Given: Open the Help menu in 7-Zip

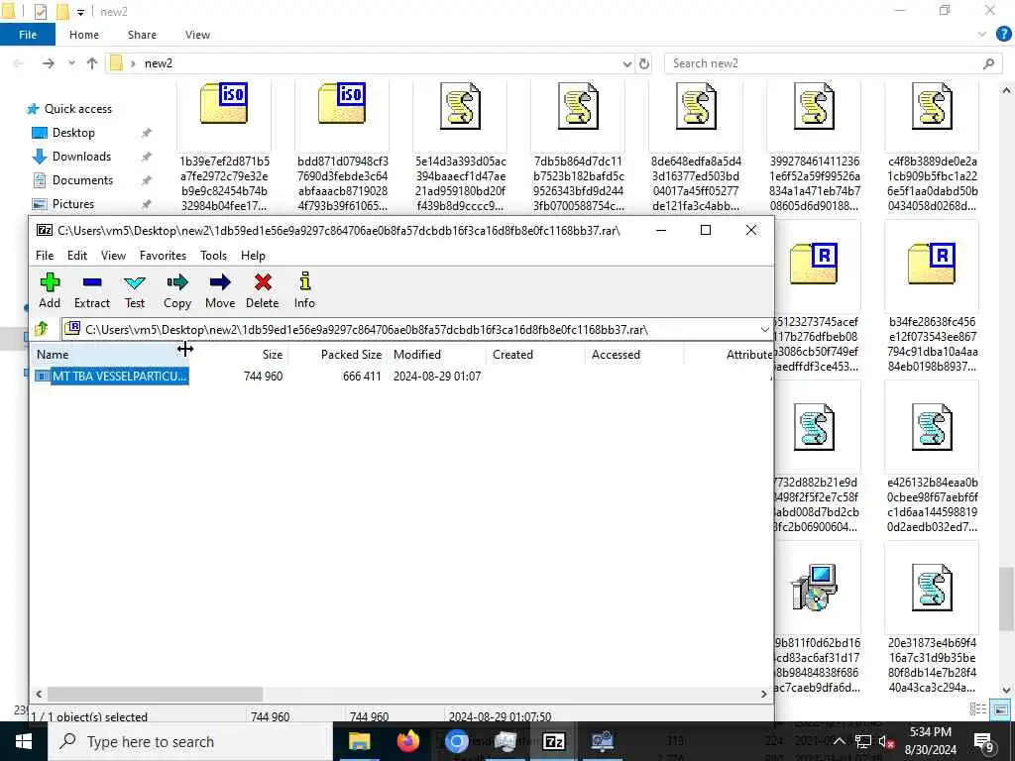Looking at the screenshot, I should pos(253,256).
